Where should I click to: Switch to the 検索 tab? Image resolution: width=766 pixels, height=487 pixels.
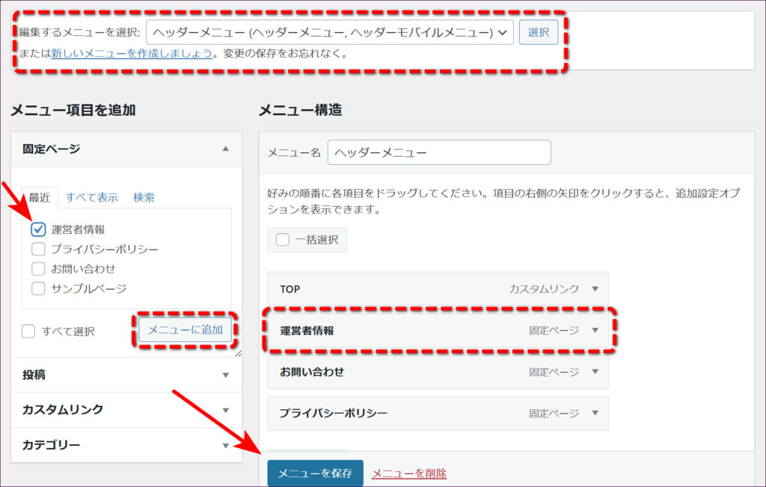coord(144,197)
